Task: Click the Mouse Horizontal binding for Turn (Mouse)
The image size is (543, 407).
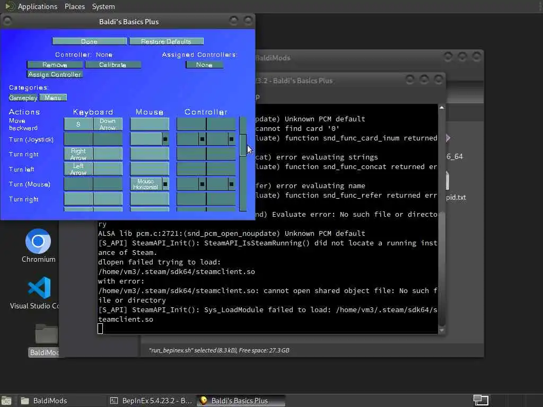Action: coord(146,184)
